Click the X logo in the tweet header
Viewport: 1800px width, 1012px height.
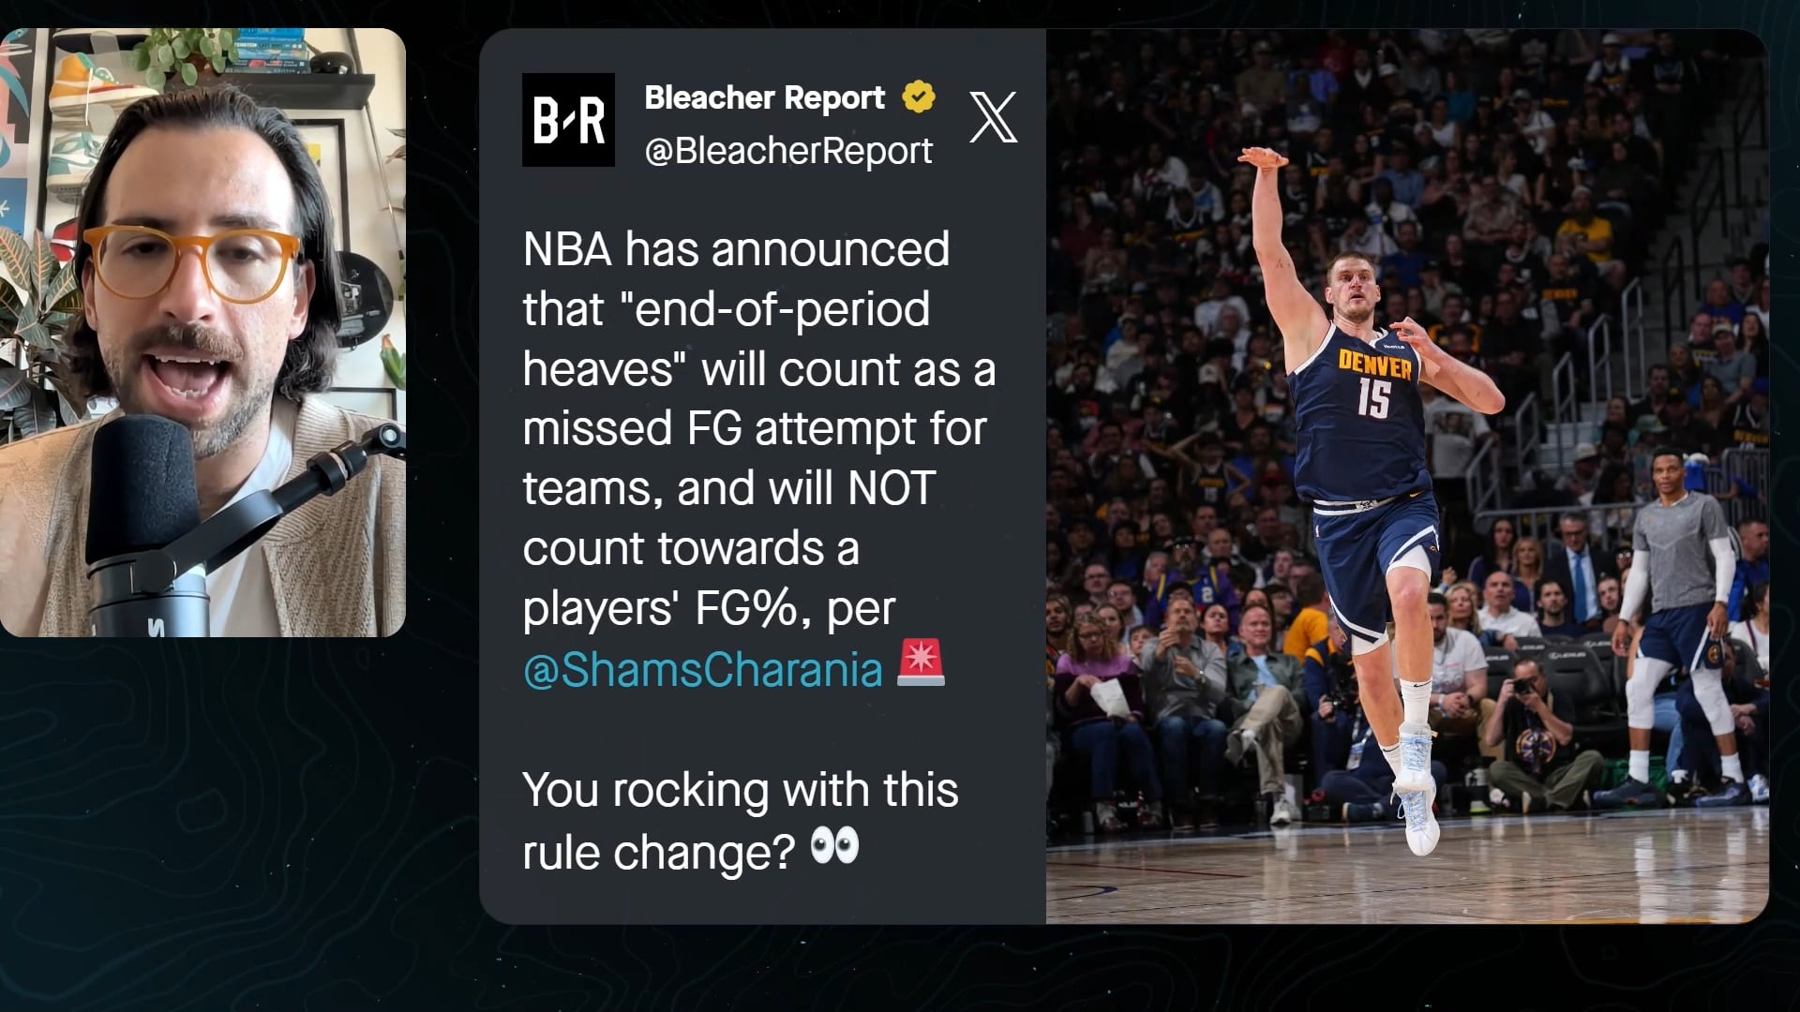(993, 117)
